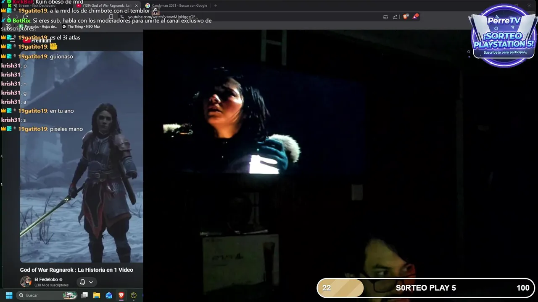Click the YouTube Premium logo
Image resolution: width=538 pixels, height=302 pixels.
pos(37,40)
